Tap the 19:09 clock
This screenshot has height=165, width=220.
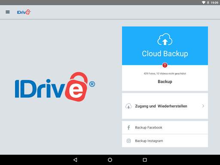point(214,3)
